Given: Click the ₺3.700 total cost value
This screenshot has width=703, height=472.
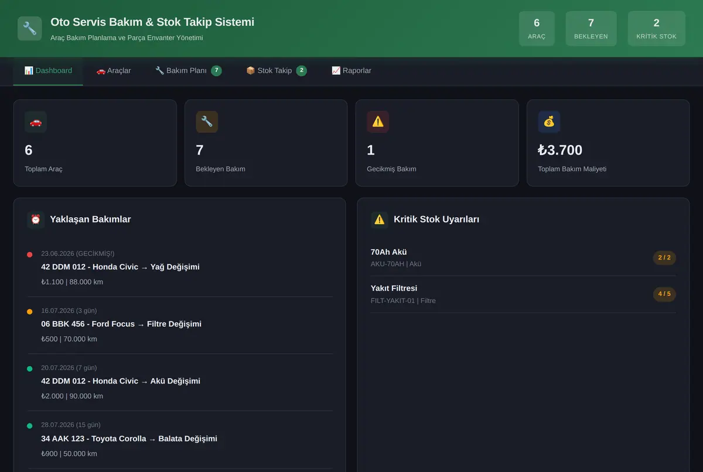Looking at the screenshot, I should click(x=560, y=151).
